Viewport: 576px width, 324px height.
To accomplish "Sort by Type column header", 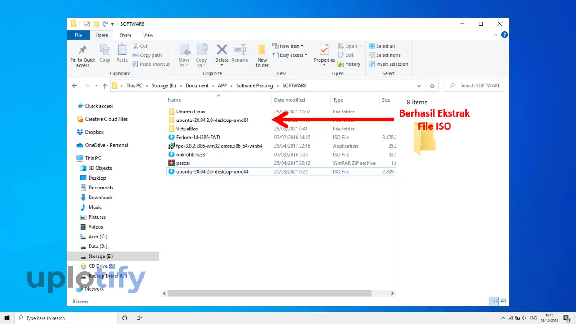I will [x=338, y=100].
